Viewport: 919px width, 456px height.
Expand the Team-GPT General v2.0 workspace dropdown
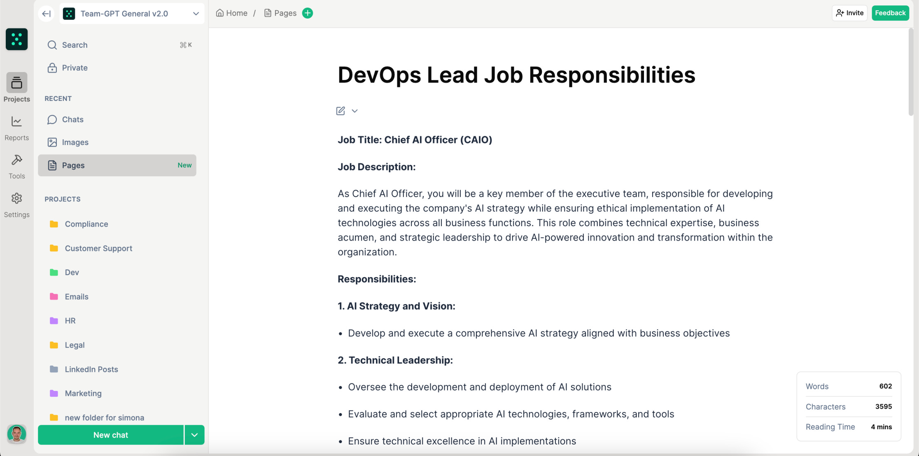pos(196,14)
